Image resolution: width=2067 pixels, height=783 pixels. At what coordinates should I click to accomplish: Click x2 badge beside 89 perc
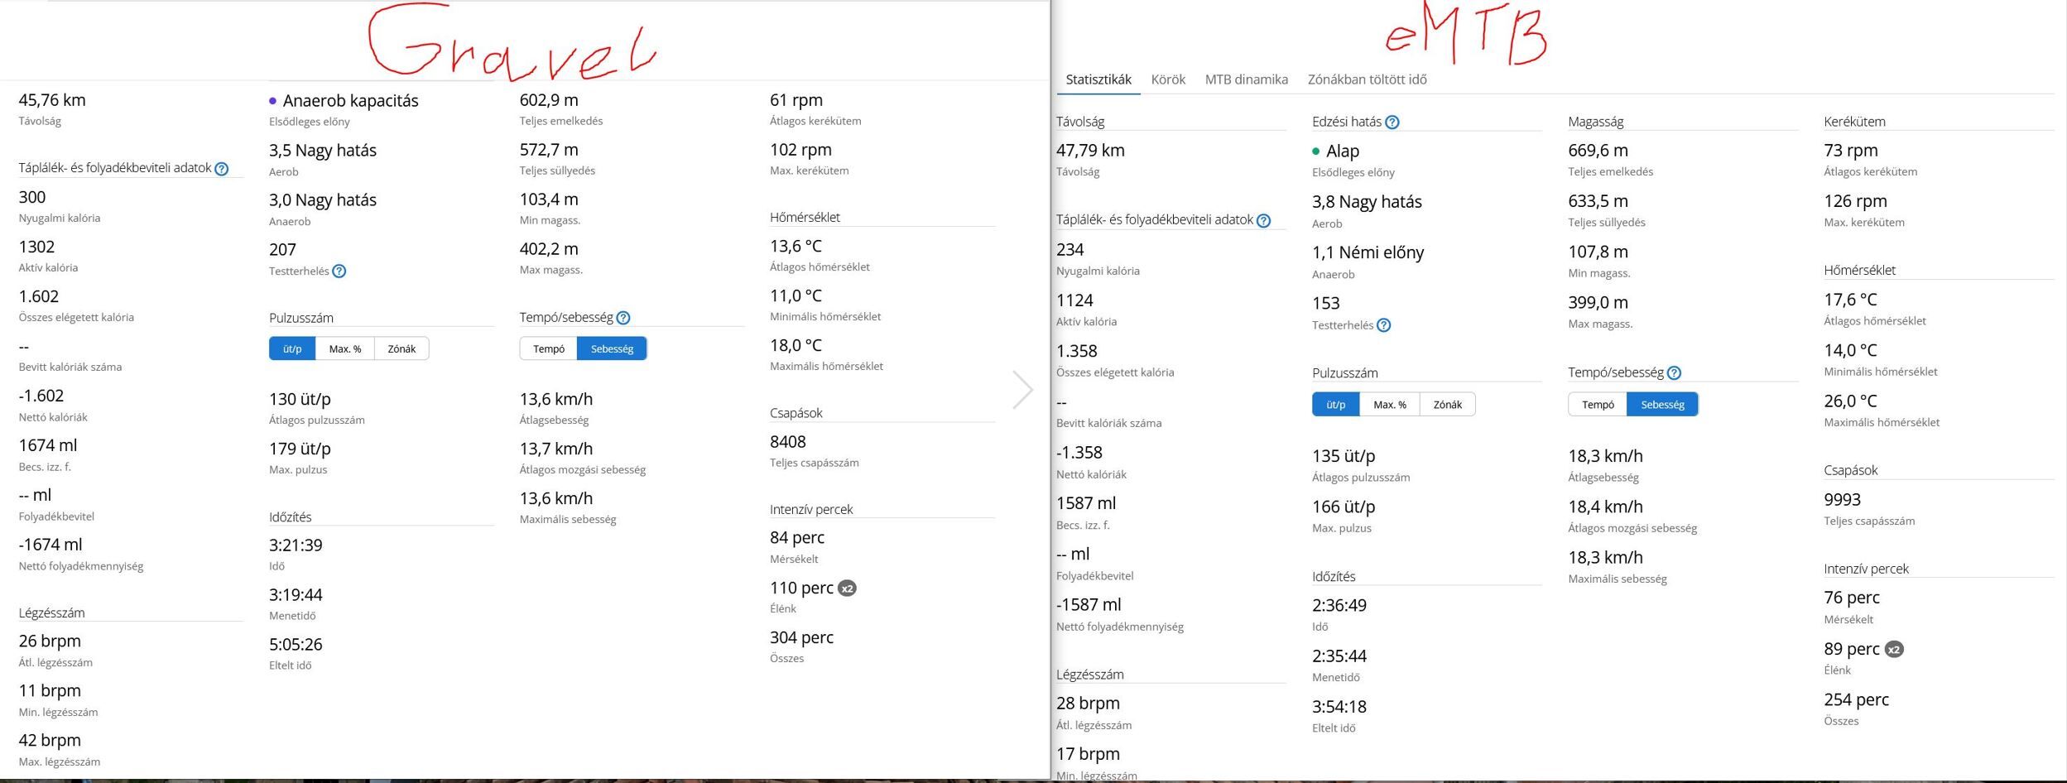pos(1894,650)
